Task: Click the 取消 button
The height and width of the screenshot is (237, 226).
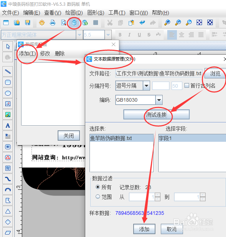Action: point(172,229)
